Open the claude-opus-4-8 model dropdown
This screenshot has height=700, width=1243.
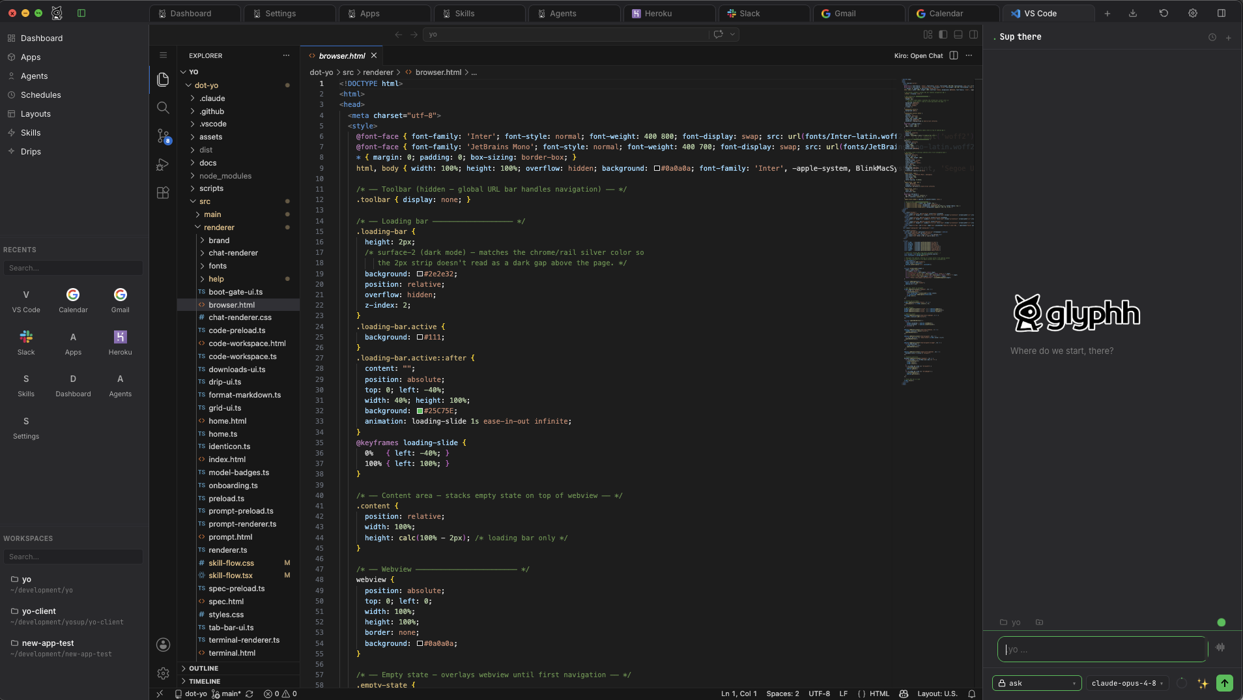(x=1127, y=683)
